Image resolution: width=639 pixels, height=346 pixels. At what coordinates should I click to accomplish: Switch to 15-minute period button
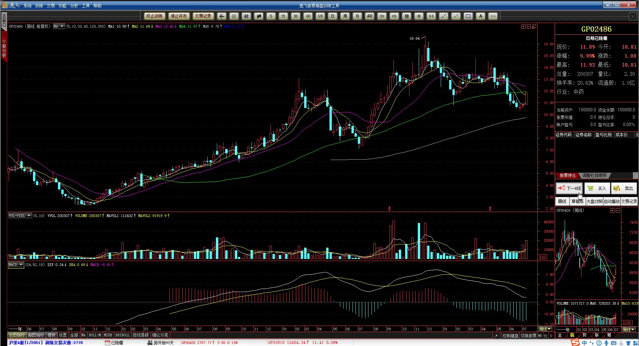(x=283, y=16)
